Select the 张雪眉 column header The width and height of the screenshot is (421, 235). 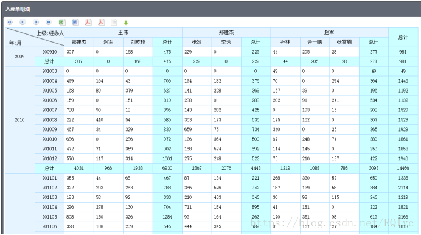(344, 42)
